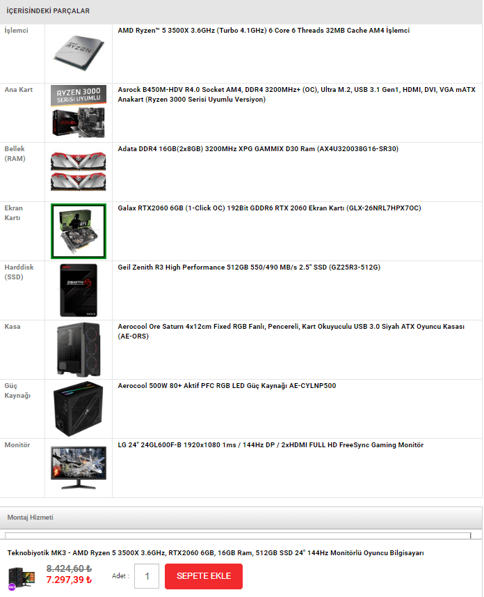Screen dimensions: 484x597
Task: Open Geil Zenith R3 512GB SSD link
Action: [x=249, y=268]
